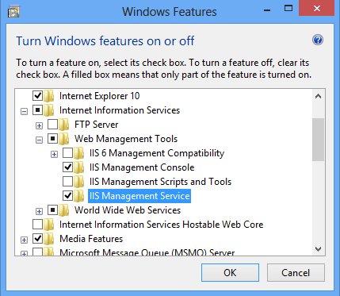340x296 pixels.
Task: Uncheck the IIS Management Console checkbox
Action: pyautogui.click(x=67, y=167)
